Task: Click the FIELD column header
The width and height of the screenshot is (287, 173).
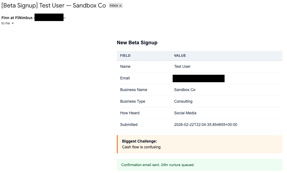Action: (125, 55)
